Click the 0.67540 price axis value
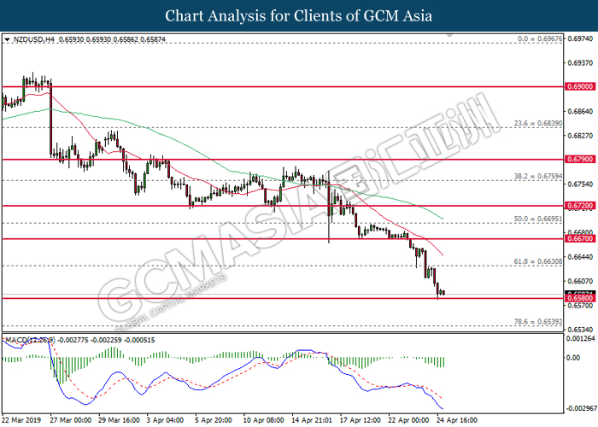 580,184
